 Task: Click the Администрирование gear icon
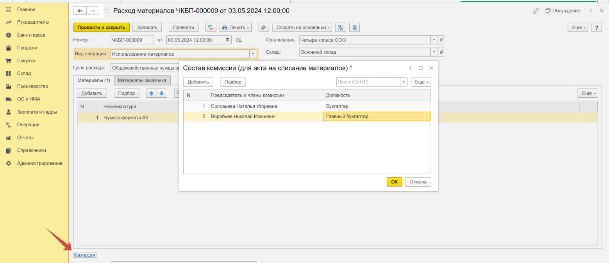[9, 163]
